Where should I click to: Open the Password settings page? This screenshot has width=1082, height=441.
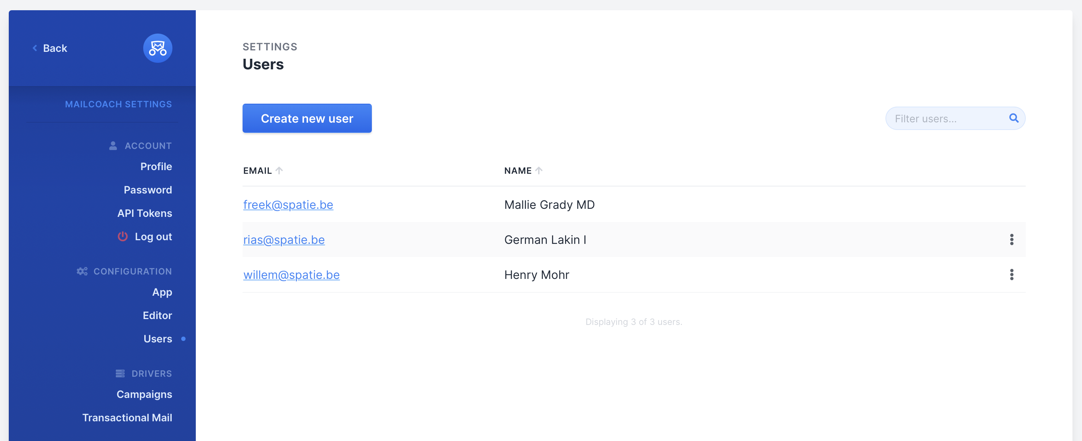click(148, 190)
